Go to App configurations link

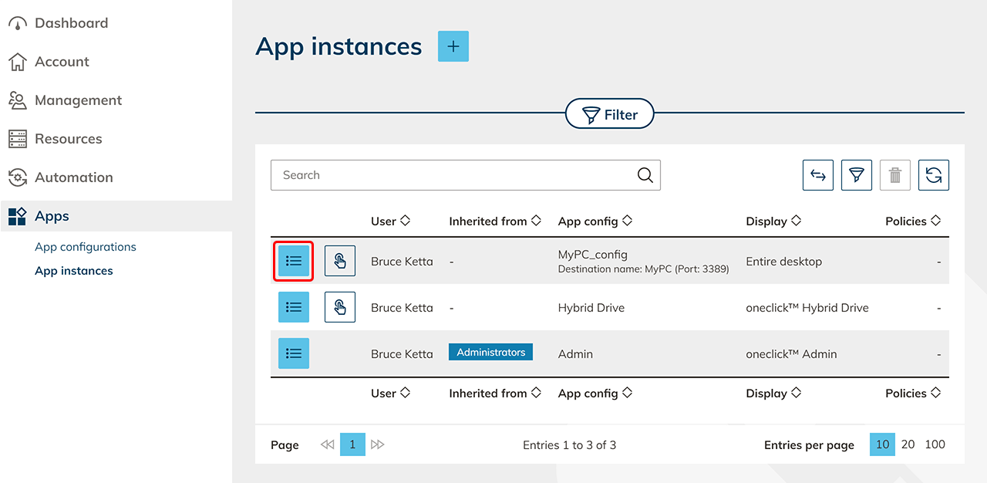click(85, 247)
